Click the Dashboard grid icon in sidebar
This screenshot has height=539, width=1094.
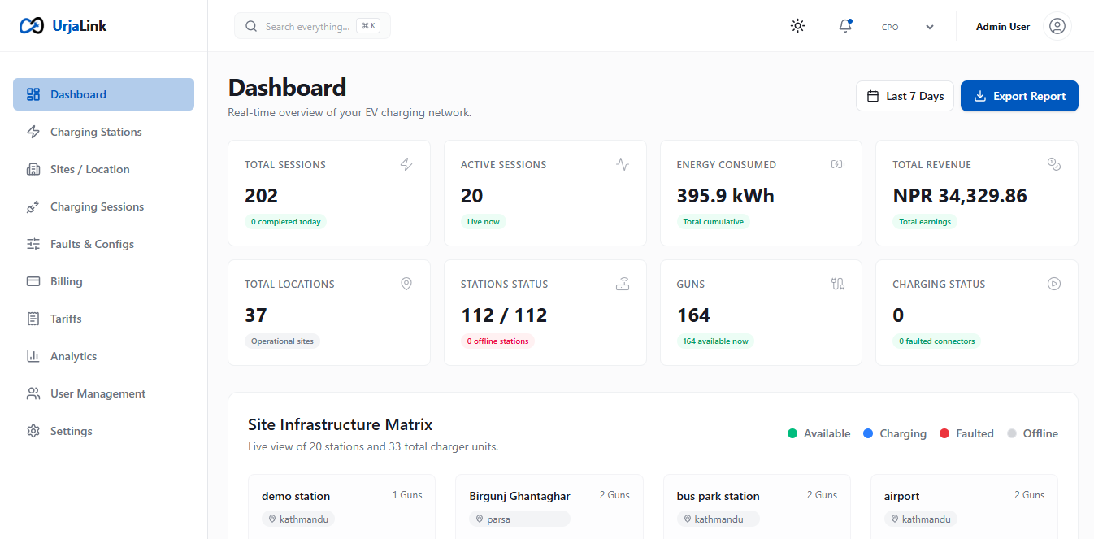click(x=33, y=94)
